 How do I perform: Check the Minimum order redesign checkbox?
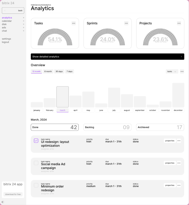coord(36,185)
